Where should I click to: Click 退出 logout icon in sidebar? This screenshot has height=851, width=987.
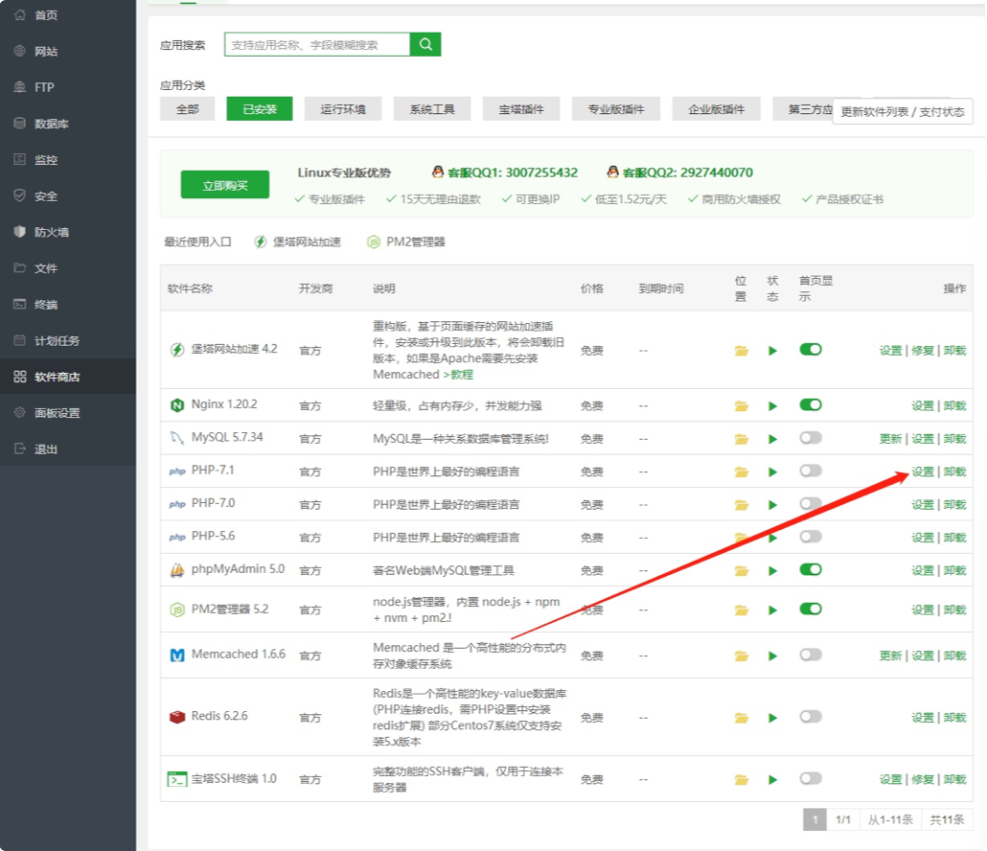coord(20,448)
